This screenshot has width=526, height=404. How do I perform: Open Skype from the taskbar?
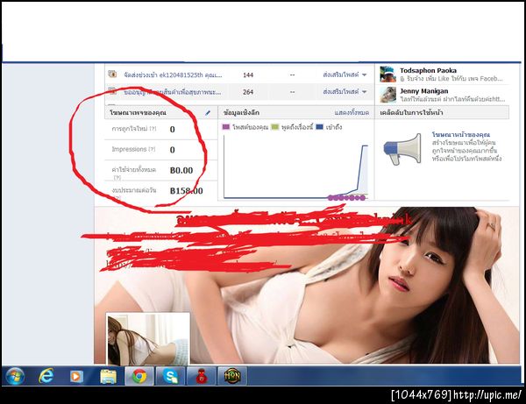coord(170,376)
